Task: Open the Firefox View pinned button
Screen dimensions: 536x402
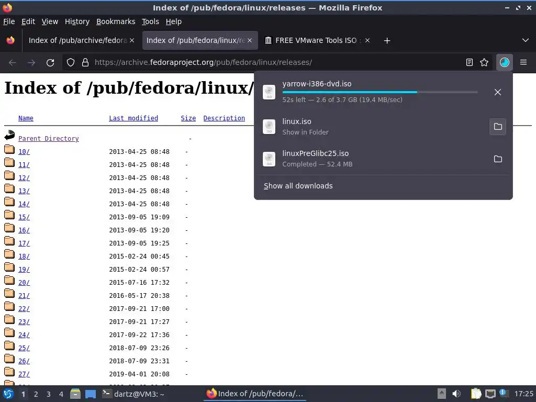Action: pos(10,40)
